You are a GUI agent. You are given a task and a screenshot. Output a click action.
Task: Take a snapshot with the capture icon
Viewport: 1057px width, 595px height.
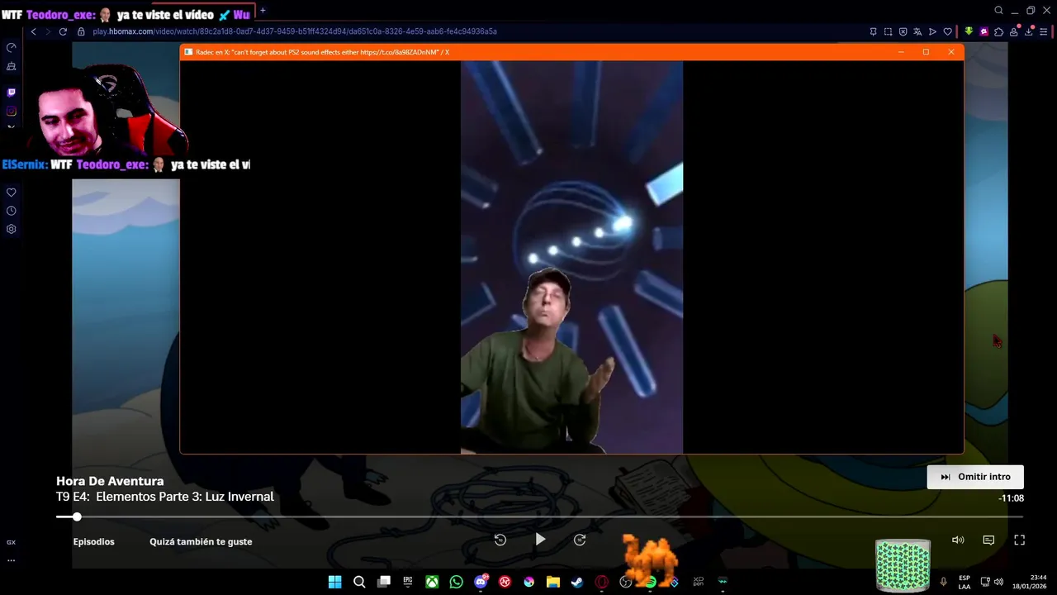[888, 31]
